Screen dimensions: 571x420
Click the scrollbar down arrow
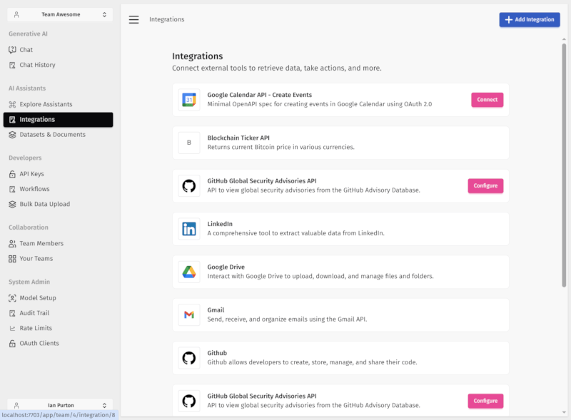point(564,412)
